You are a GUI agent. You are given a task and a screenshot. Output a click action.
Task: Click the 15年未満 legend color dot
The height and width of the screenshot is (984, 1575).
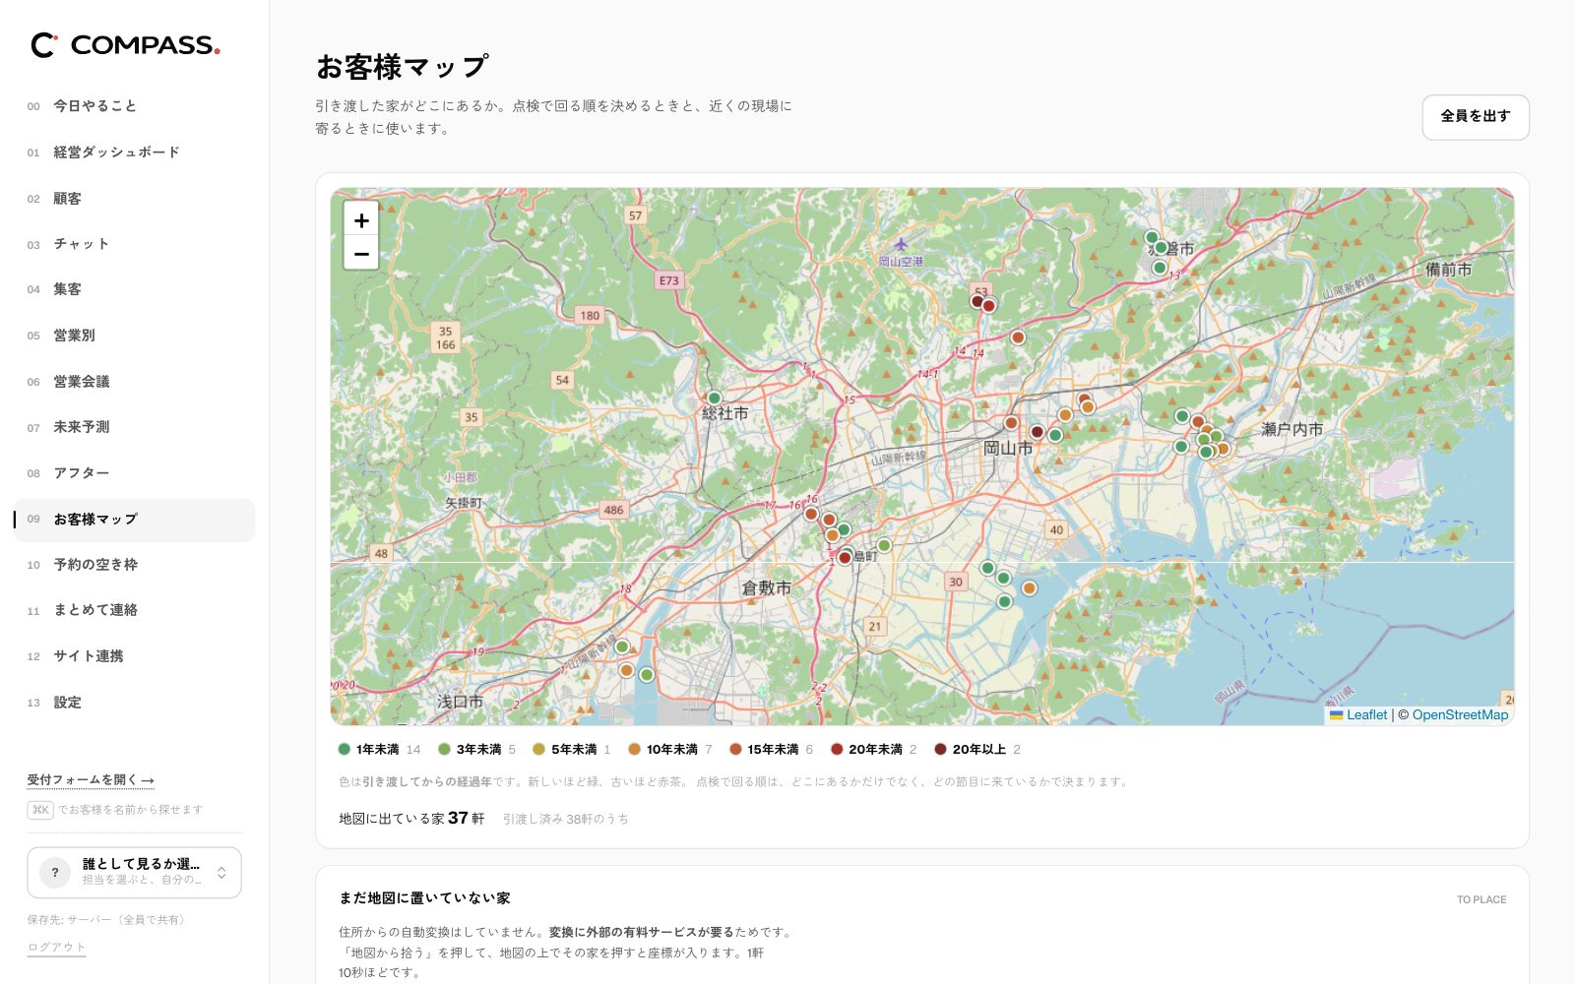(x=735, y=750)
